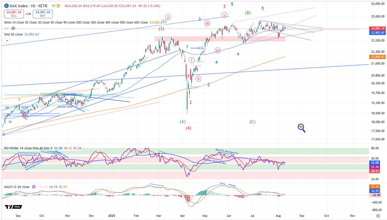
Task: Collapse the indicator legend with the arrow button
Action: pyautogui.click(x=7, y=40)
